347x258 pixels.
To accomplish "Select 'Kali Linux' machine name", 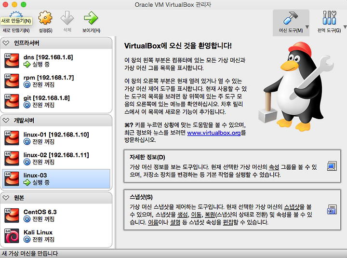I will pyautogui.click(x=38, y=232).
